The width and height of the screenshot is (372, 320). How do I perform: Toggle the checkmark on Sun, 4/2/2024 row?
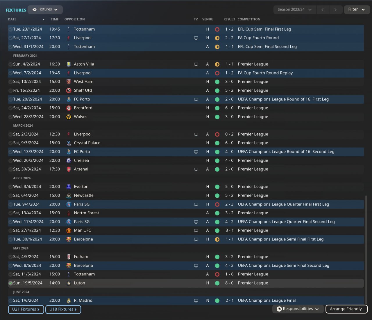(10, 64)
